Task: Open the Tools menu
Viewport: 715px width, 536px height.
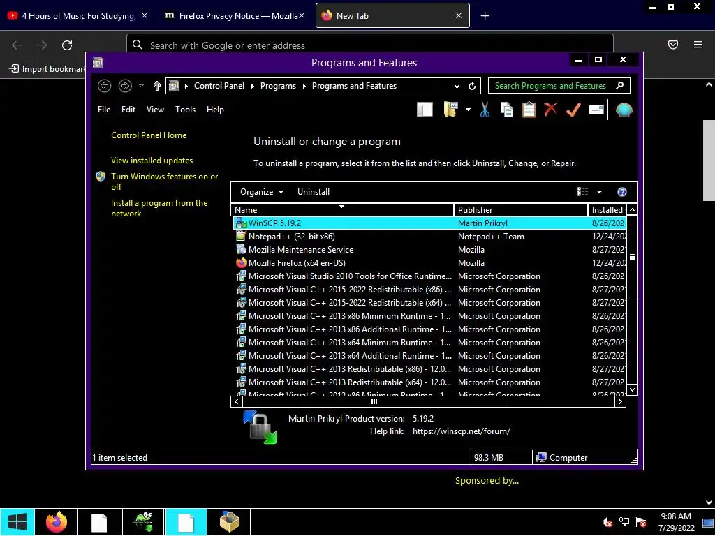Action: click(x=185, y=110)
